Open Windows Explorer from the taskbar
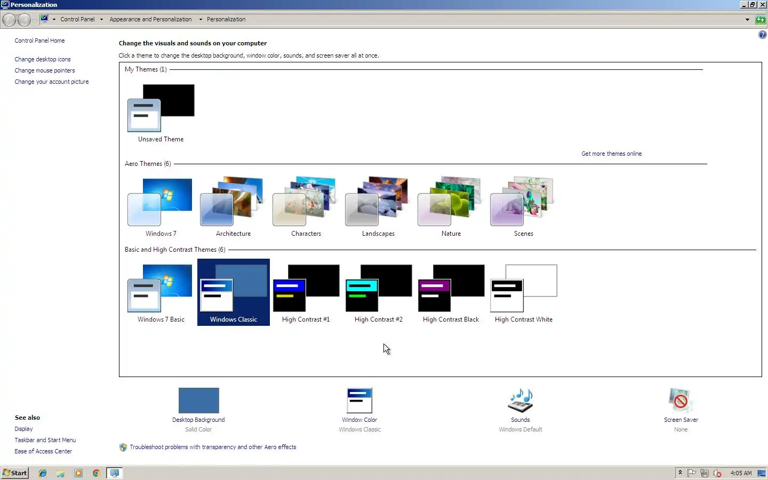The height and width of the screenshot is (480, 768). [x=60, y=473]
